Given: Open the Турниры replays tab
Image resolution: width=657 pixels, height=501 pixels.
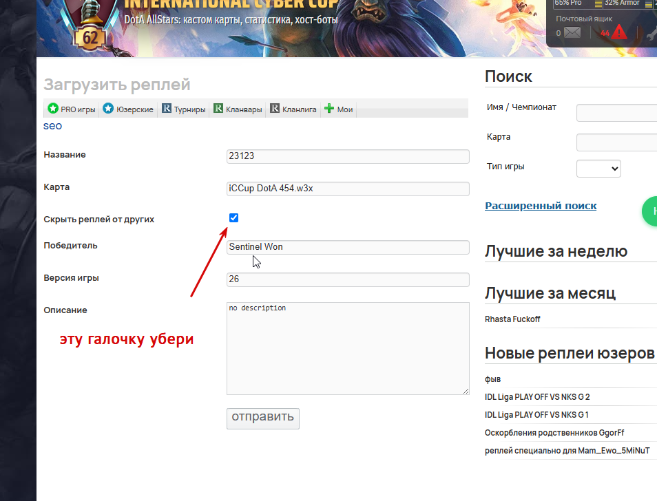Looking at the screenshot, I should 183,109.
